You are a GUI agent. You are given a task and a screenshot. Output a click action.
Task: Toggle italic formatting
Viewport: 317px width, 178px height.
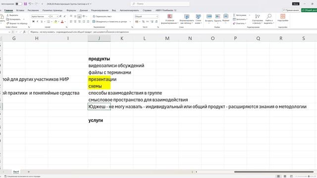(x=38, y=22)
